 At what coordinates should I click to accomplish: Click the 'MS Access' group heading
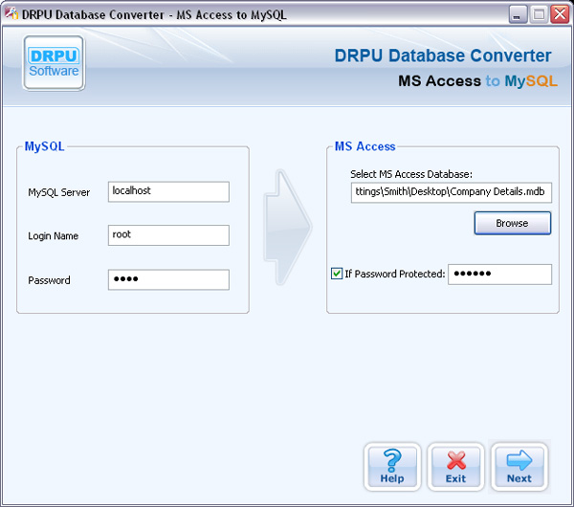pyautogui.click(x=365, y=146)
